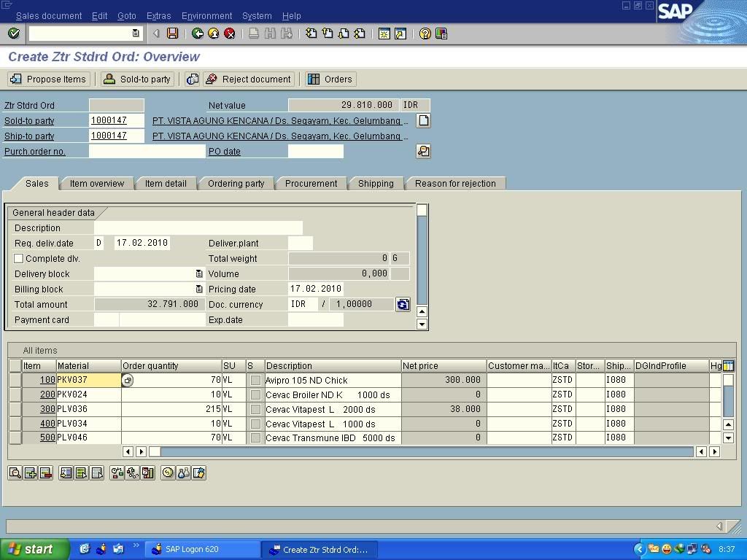Viewport: 747px width, 560px height.
Task: Open the Environment menu
Action: coord(206,15)
